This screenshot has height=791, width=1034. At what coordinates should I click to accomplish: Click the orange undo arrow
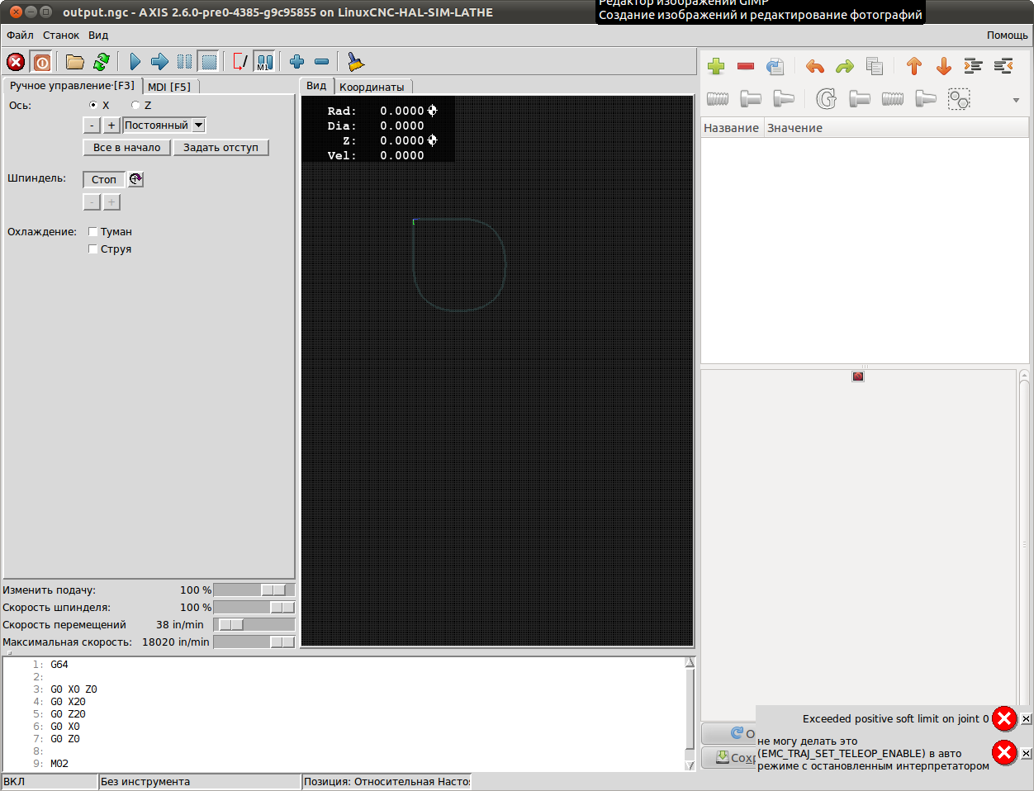815,66
